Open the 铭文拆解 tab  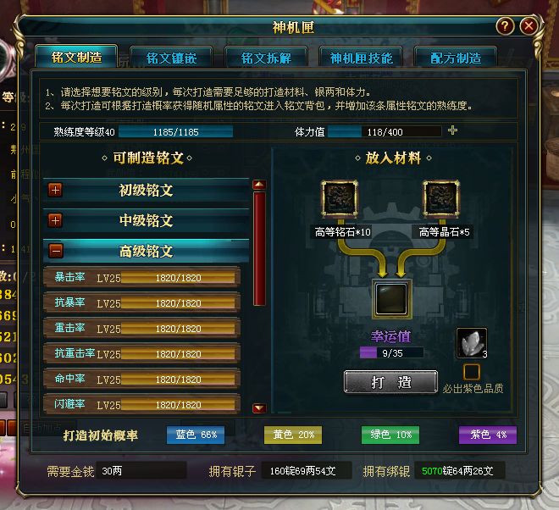(266, 58)
